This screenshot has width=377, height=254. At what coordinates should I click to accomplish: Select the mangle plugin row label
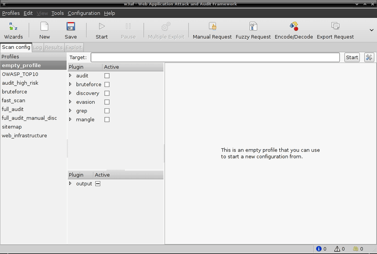coord(85,119)
